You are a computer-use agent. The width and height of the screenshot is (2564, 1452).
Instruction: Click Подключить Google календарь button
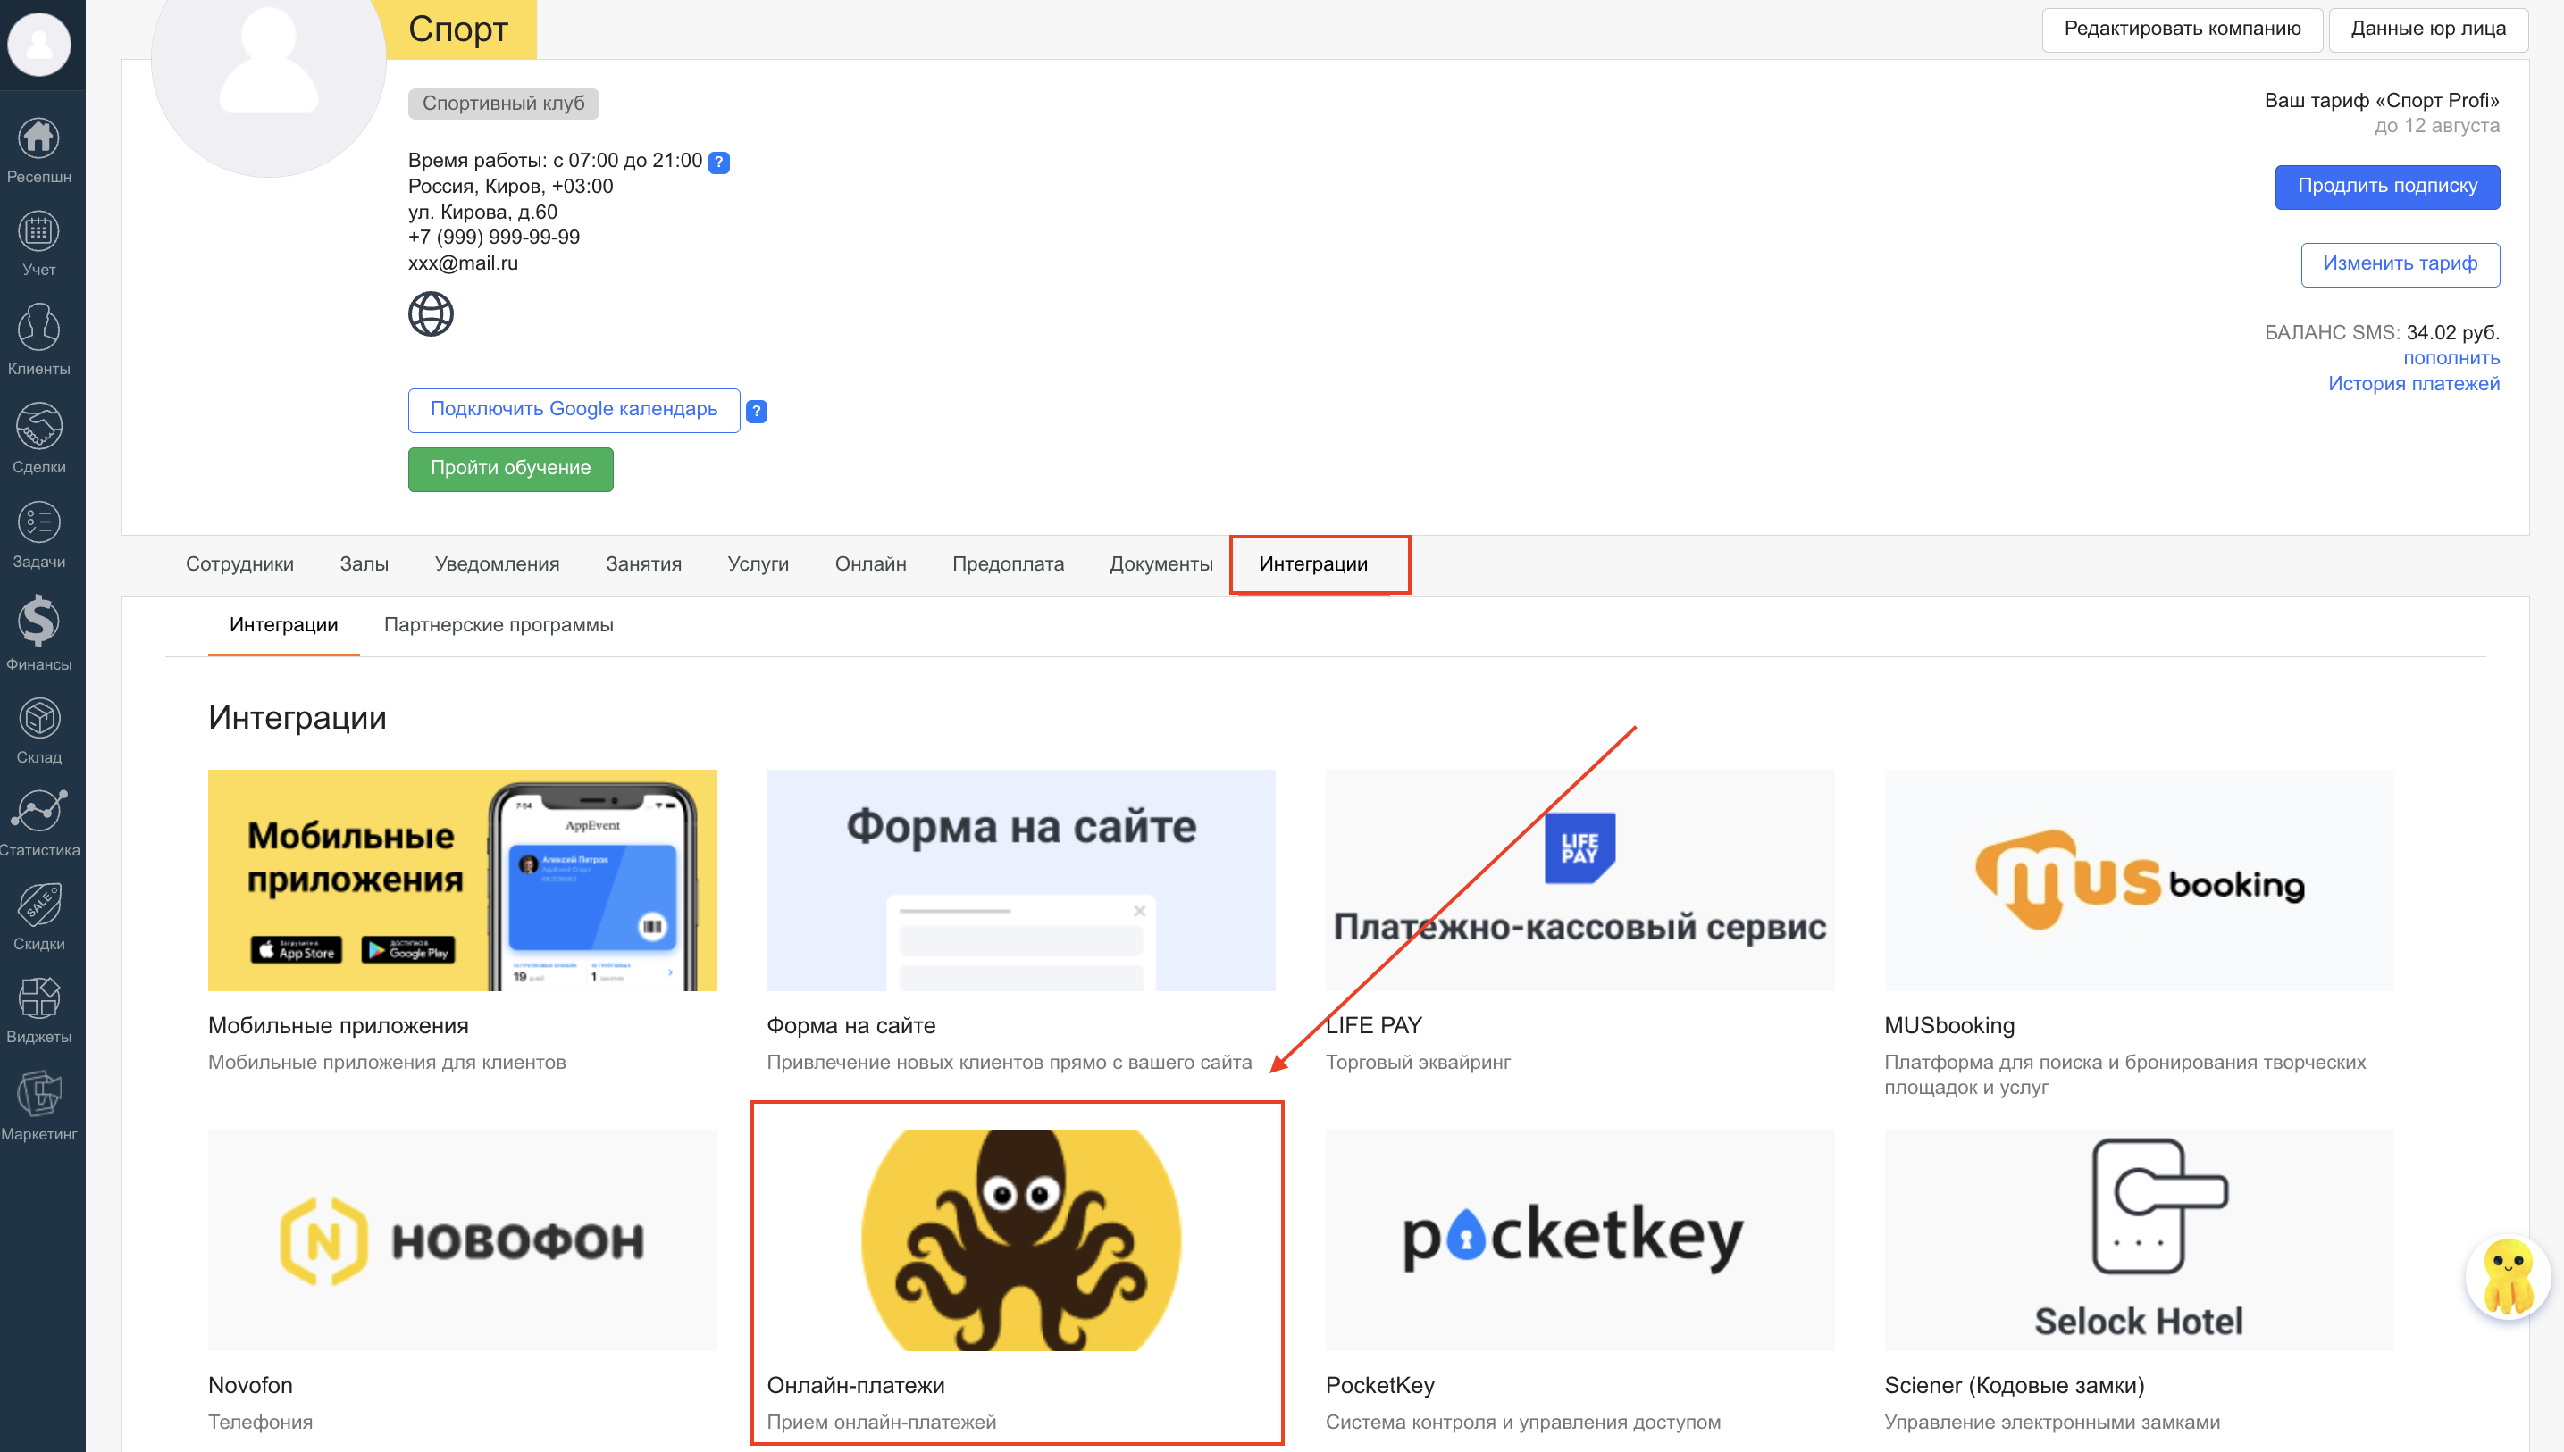[574, 410]
